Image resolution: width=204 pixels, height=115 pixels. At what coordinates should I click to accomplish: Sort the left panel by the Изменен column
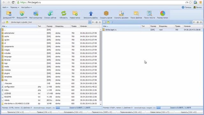[x=89, y=26]
